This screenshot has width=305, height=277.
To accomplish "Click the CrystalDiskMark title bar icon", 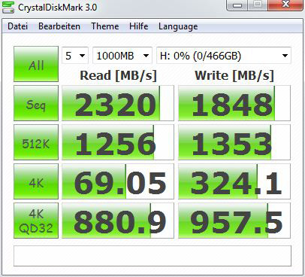I will [8, 7].
